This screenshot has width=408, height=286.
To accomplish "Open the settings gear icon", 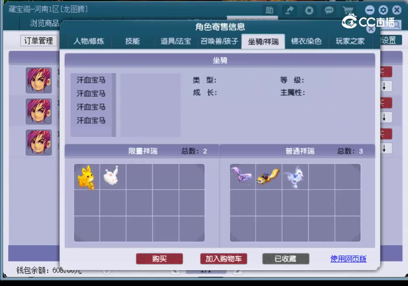I will pyautogui.click(x=383, y=10).
